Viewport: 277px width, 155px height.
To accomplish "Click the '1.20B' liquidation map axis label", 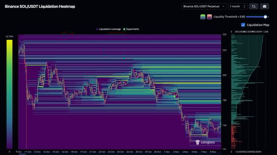I will point(265,32).
